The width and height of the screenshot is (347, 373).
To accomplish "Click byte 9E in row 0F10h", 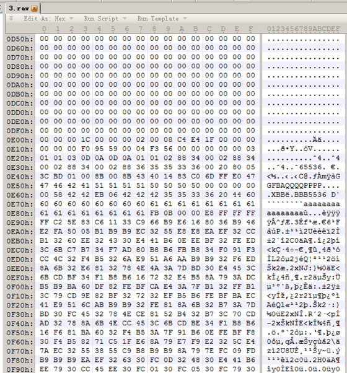I will click(86, 296).
